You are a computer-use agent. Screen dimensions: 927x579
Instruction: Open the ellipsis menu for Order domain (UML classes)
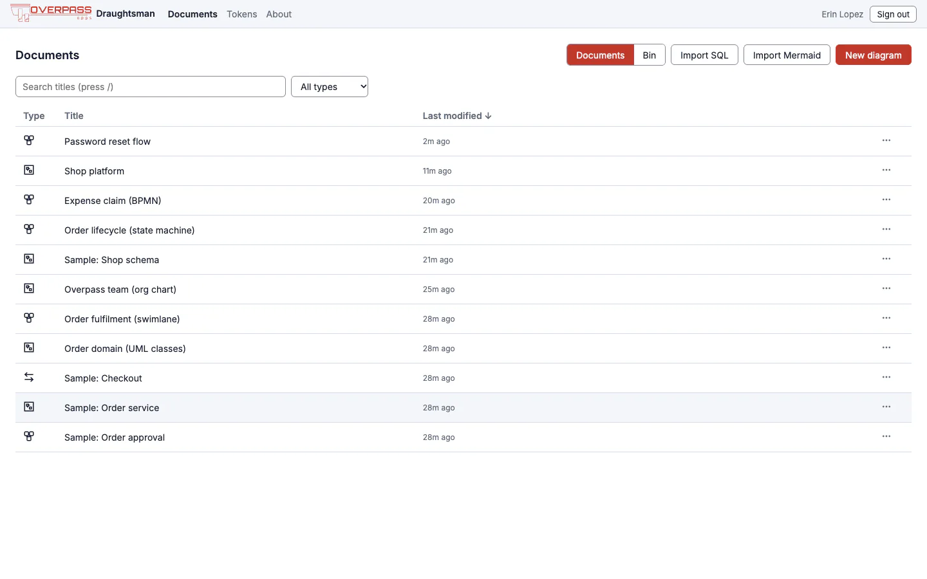coord(886,347)
